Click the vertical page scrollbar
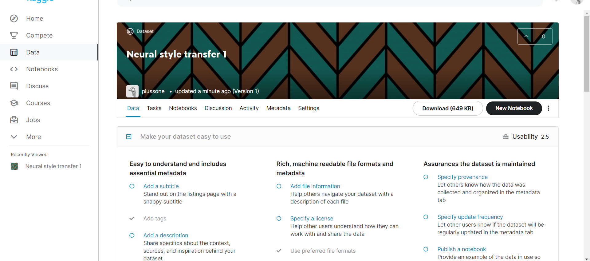The height and width of the screenshot is (261, 590). click(x=587, y=54)
